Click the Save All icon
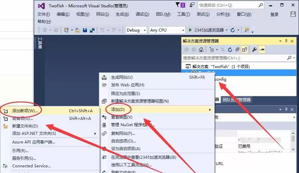The width and height of the screenshot is (299, 173). click(92, 30)
